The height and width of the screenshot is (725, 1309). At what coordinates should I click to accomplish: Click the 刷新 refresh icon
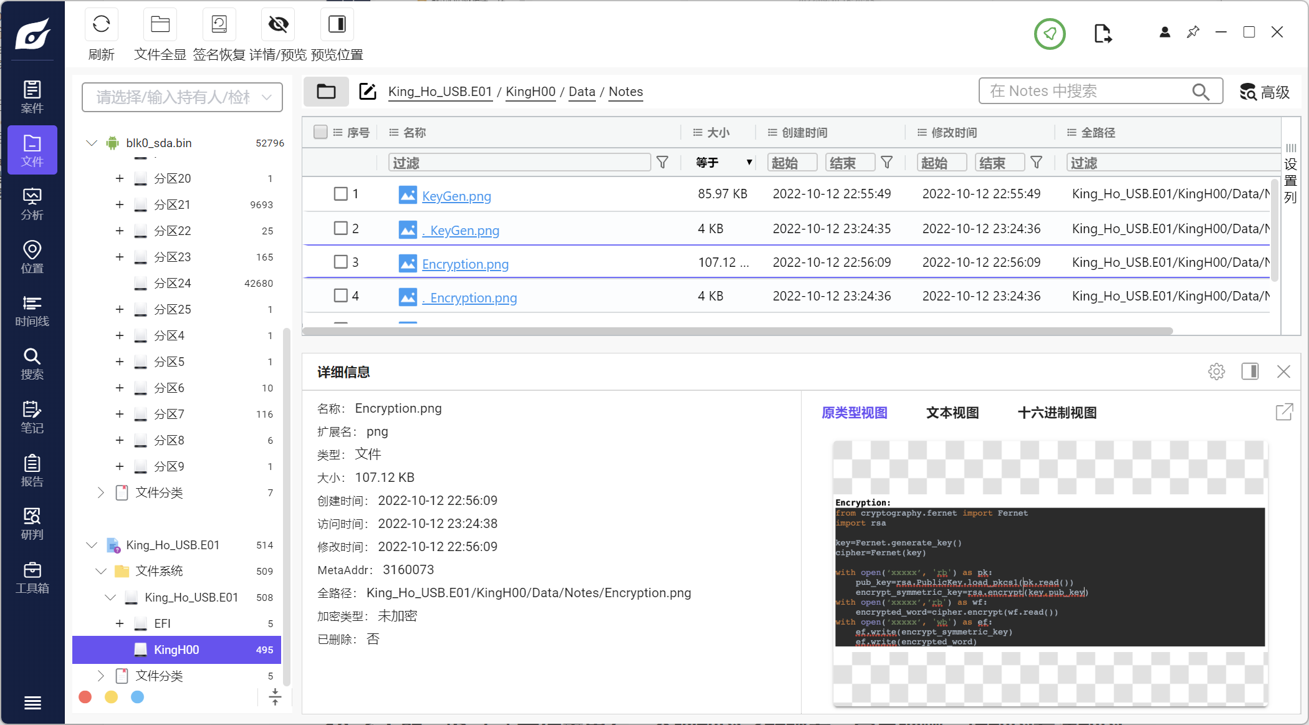pyautogui.click(x=101, y=24)
